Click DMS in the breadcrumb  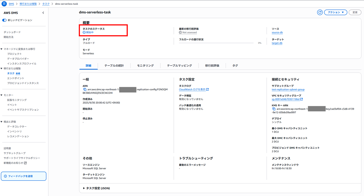[11, 4]
